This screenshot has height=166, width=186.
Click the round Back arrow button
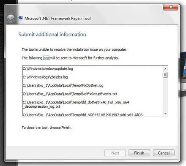[x=11, y=18]
